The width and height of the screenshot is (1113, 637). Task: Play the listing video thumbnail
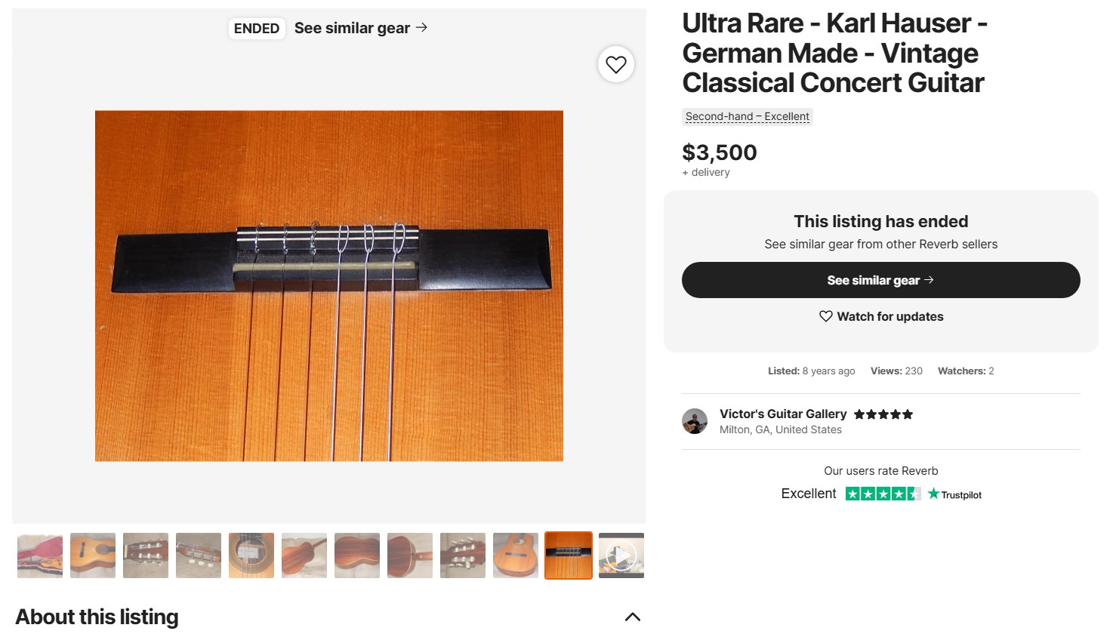click(621, 555)
